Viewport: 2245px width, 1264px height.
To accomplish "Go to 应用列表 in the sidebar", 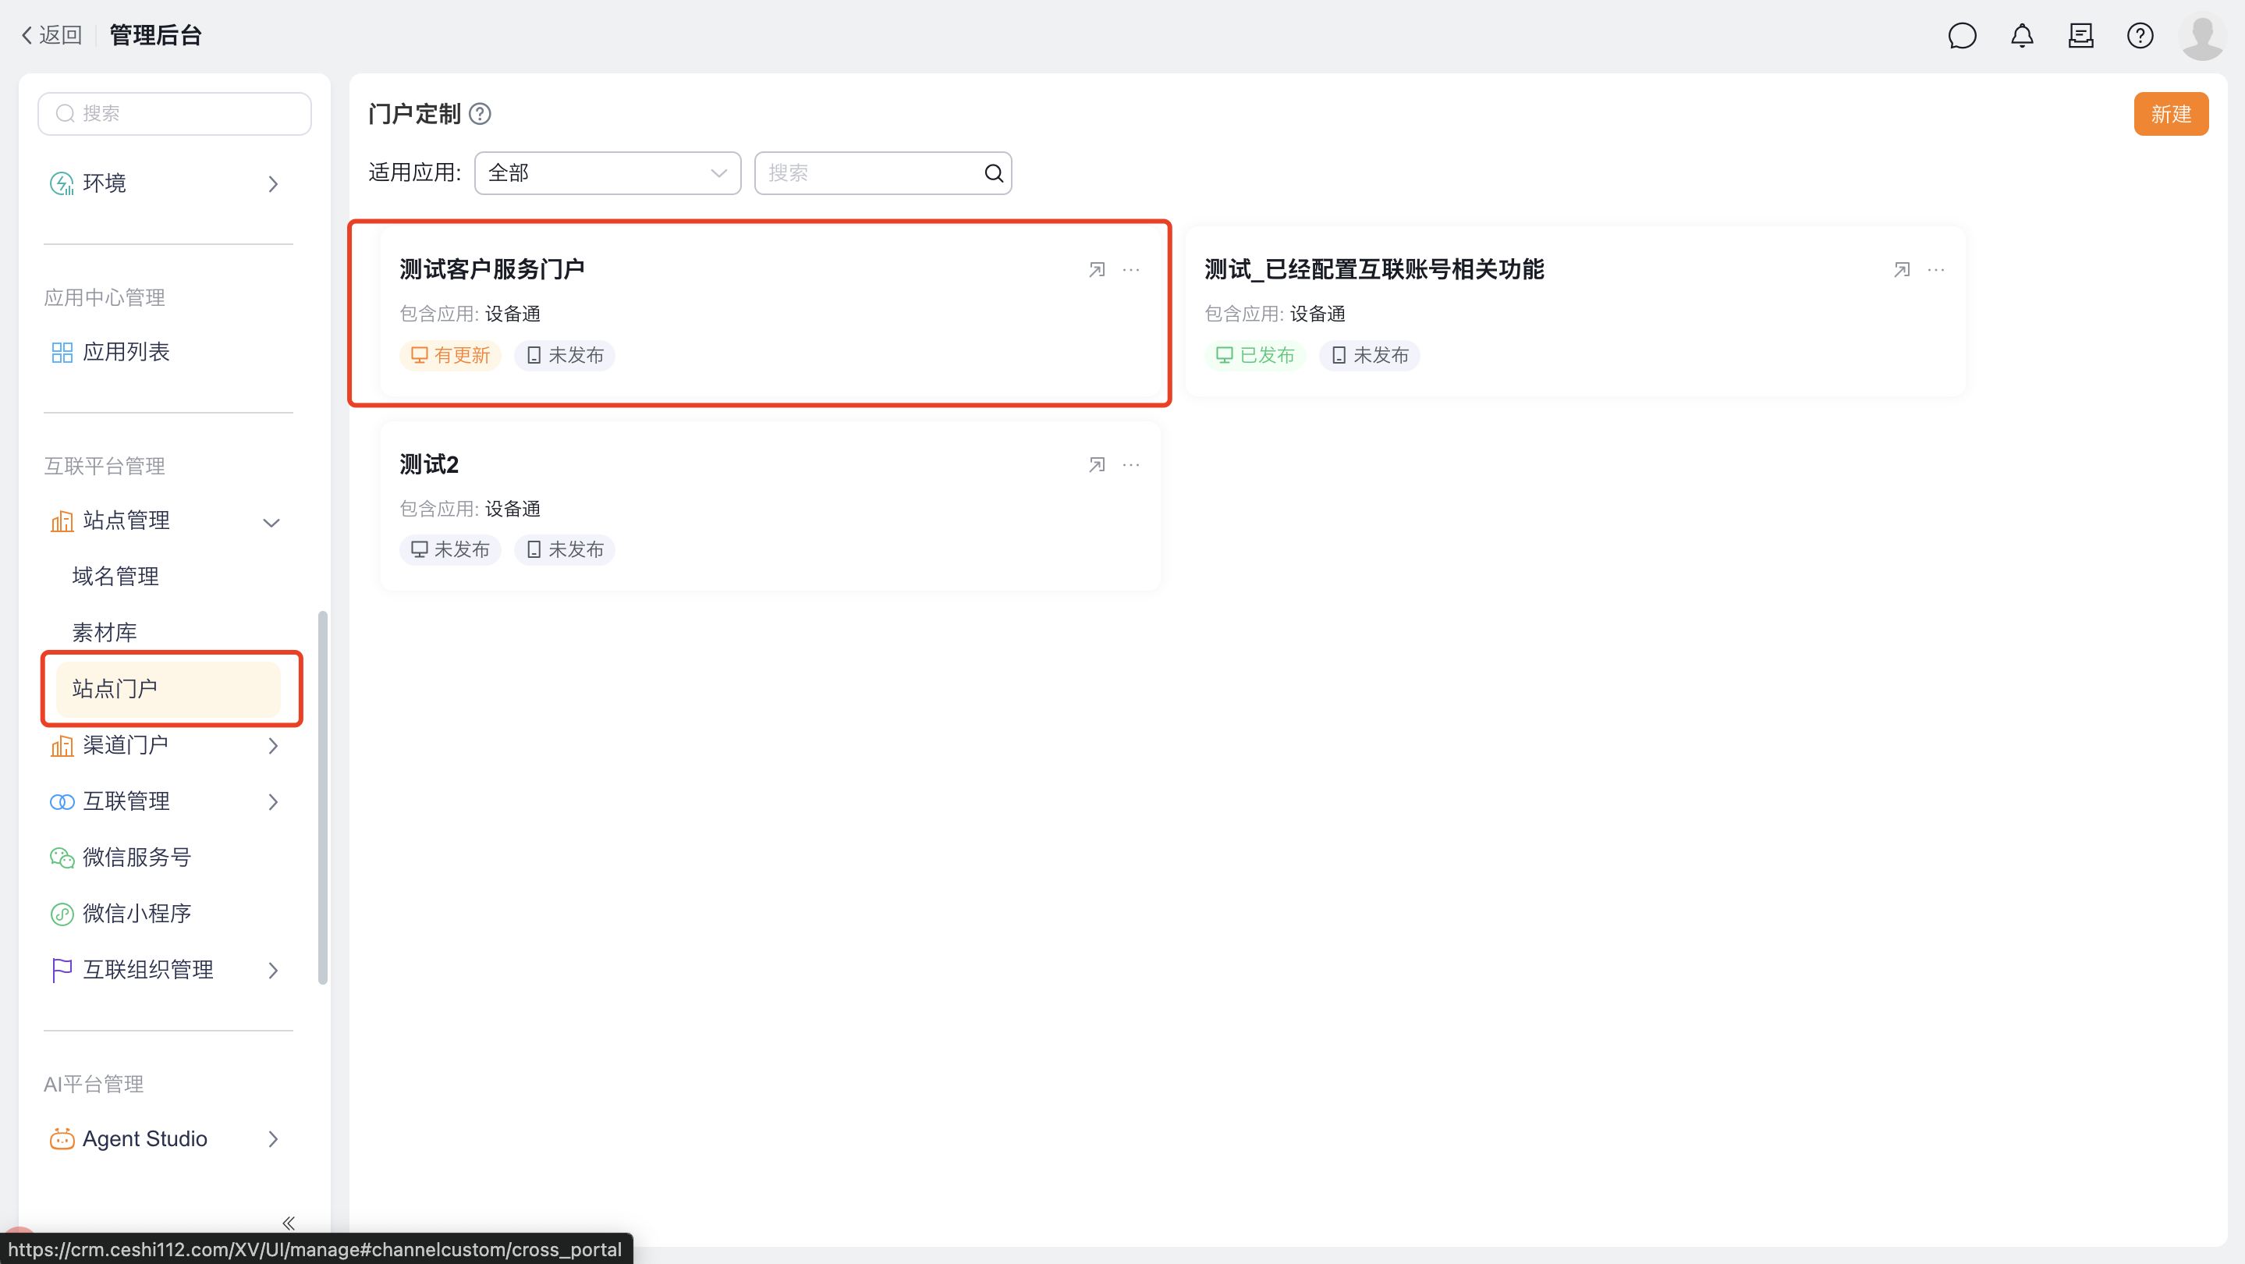I will coord(126,352).
